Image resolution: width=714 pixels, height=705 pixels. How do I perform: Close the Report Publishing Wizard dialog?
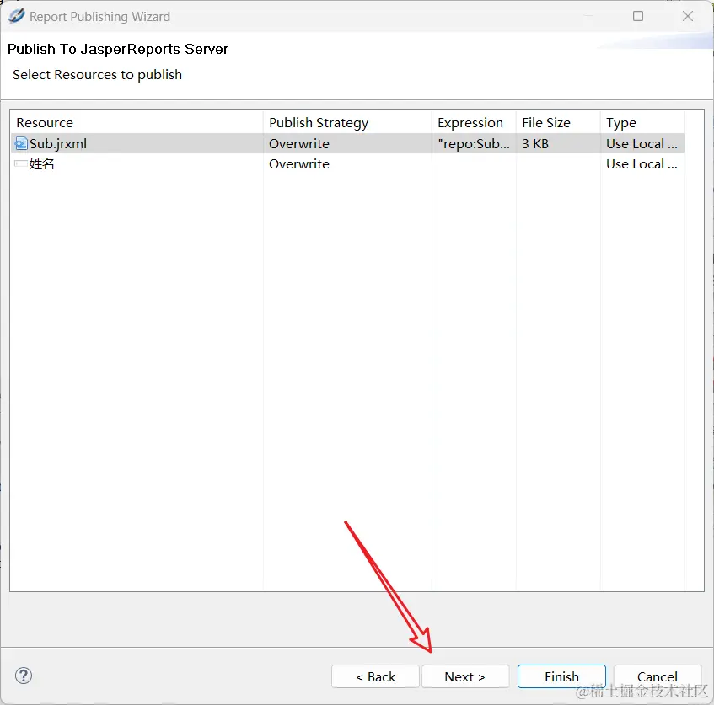tap(688, 16)
